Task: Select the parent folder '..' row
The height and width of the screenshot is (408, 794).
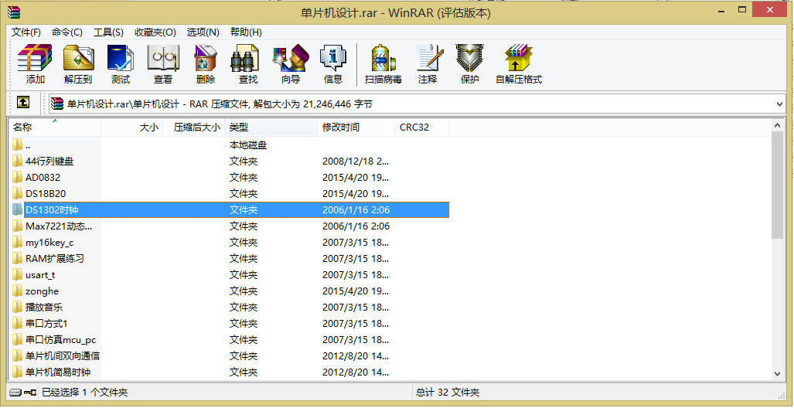Action: 229,145
